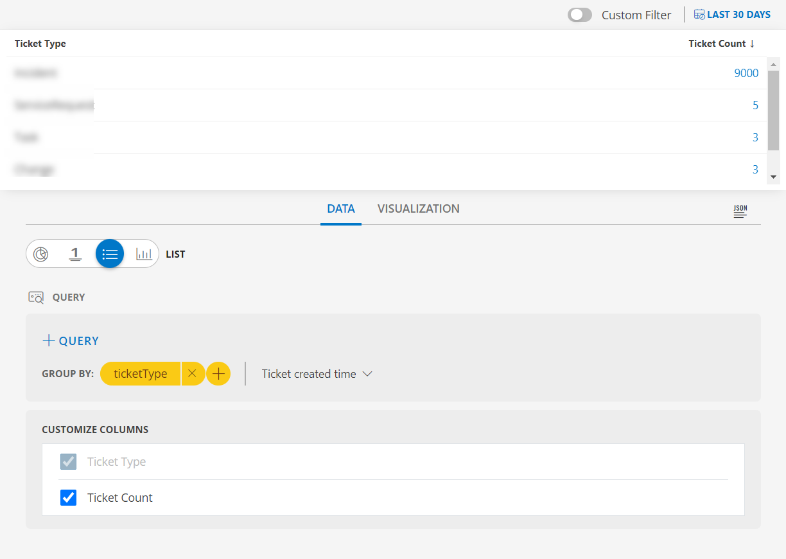Select the pie chart visualization icon
This screenshot has height=559, width=786.
tap(41, 253)
